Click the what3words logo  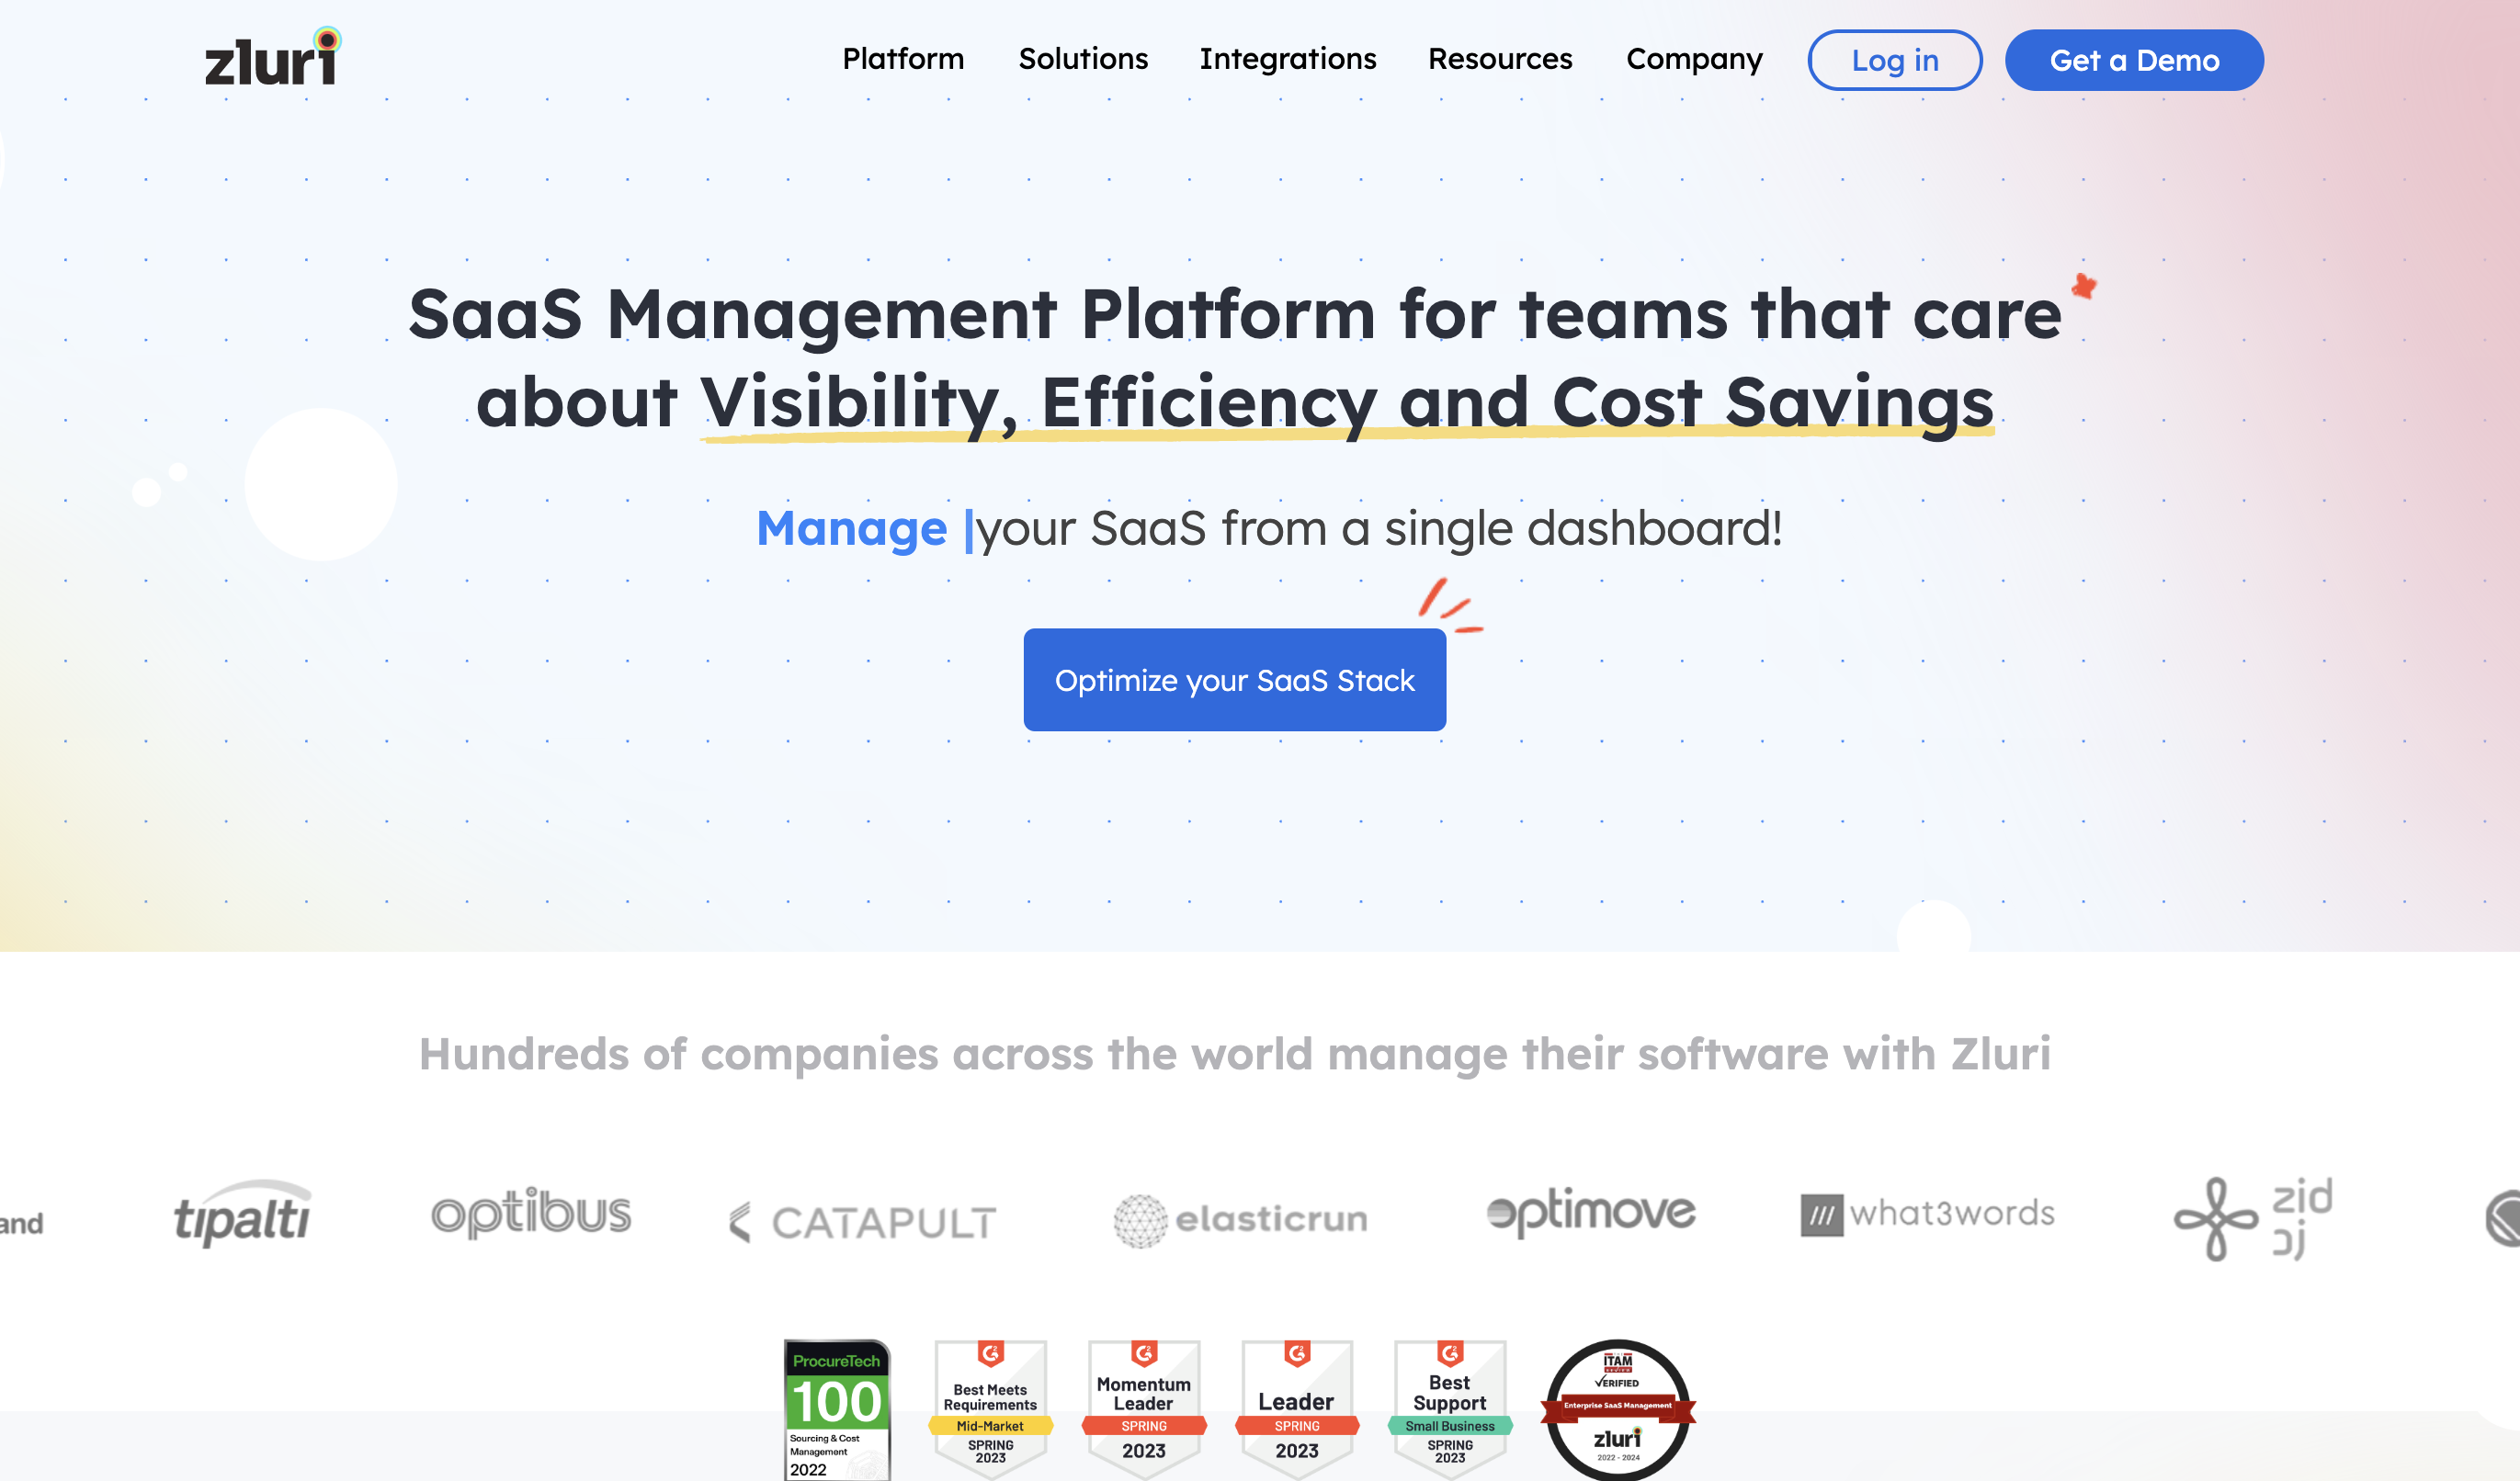pos(1928,1213)
